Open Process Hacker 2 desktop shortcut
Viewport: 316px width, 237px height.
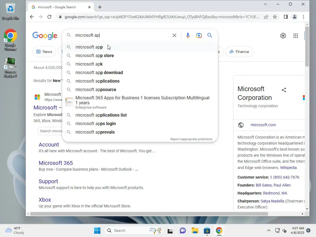pyautogui.click(x=10, y=67)
